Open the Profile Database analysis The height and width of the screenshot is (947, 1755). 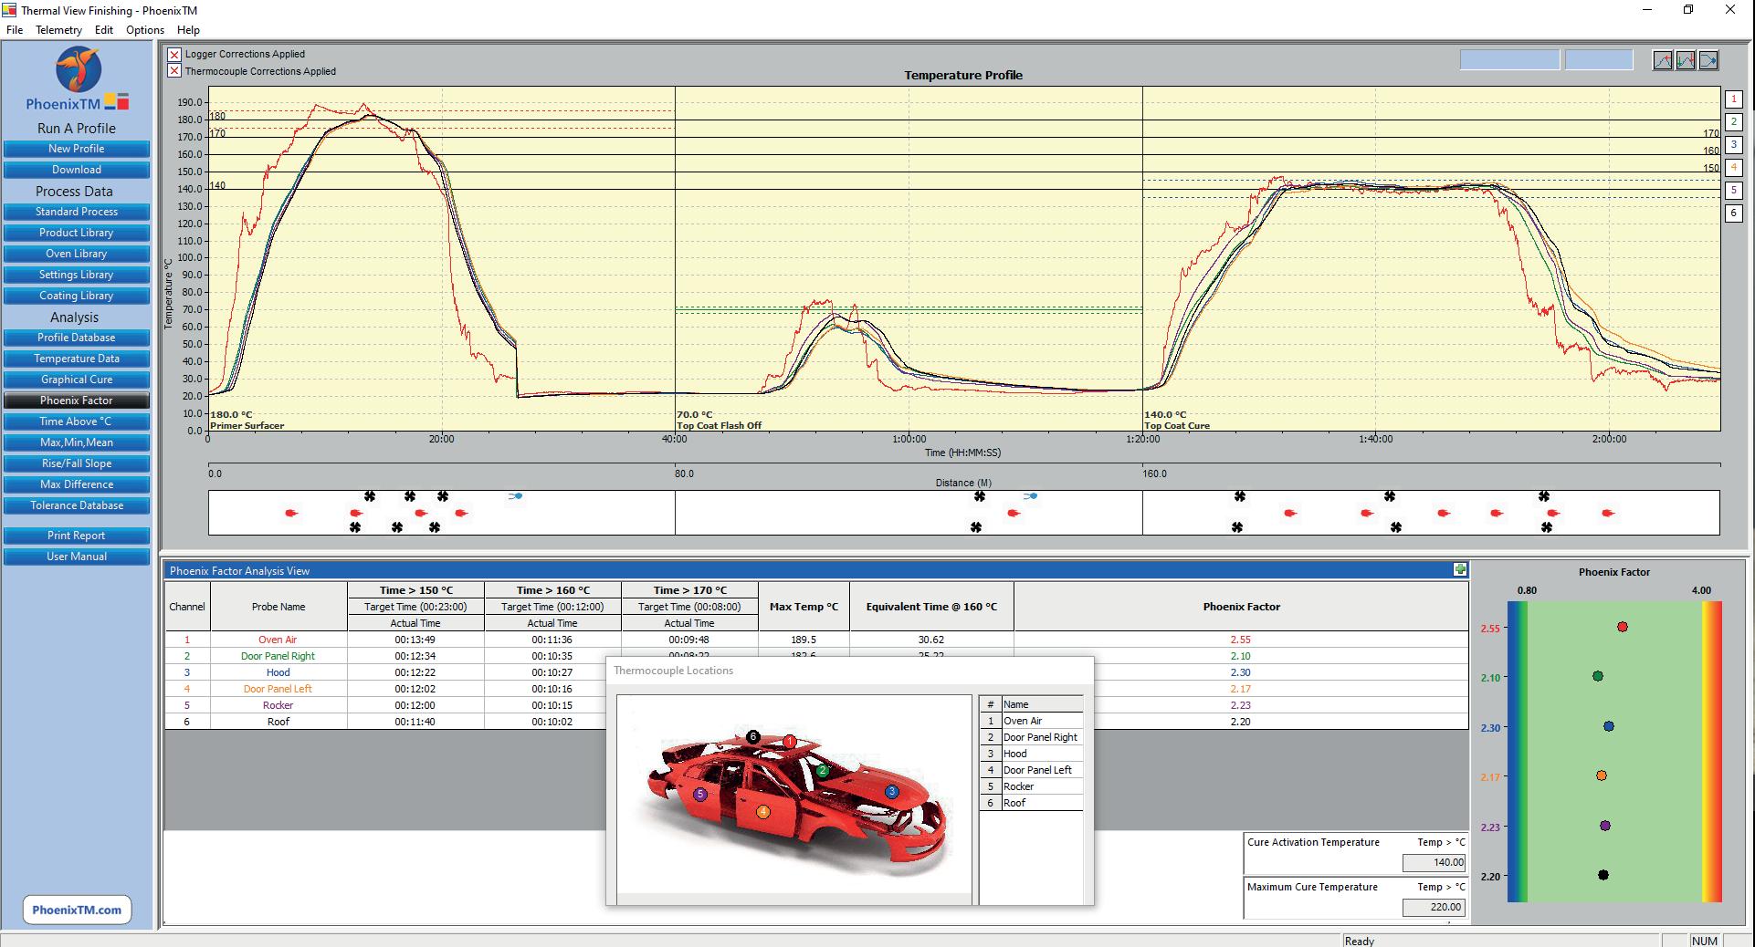[x=77, y=338]
